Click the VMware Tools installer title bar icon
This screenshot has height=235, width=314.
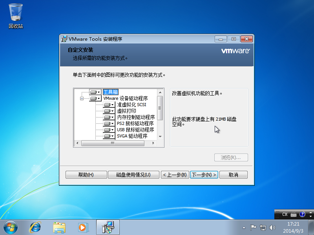64,39
